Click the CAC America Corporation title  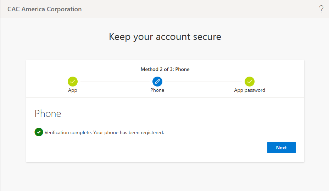tap(45, 9)
